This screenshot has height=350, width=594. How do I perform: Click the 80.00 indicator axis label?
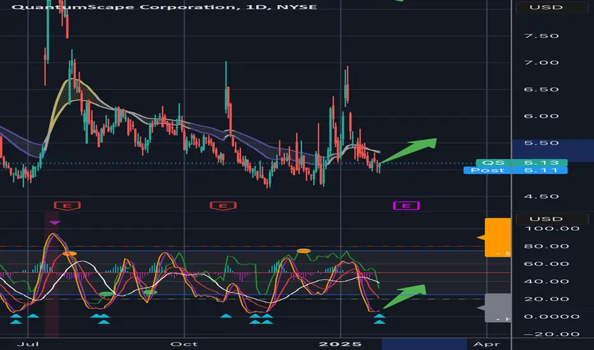(546, 246)
